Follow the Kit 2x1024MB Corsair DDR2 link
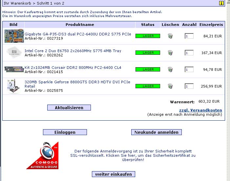The height and width of the screenshot is (181, 230). [x=73, y=68]
